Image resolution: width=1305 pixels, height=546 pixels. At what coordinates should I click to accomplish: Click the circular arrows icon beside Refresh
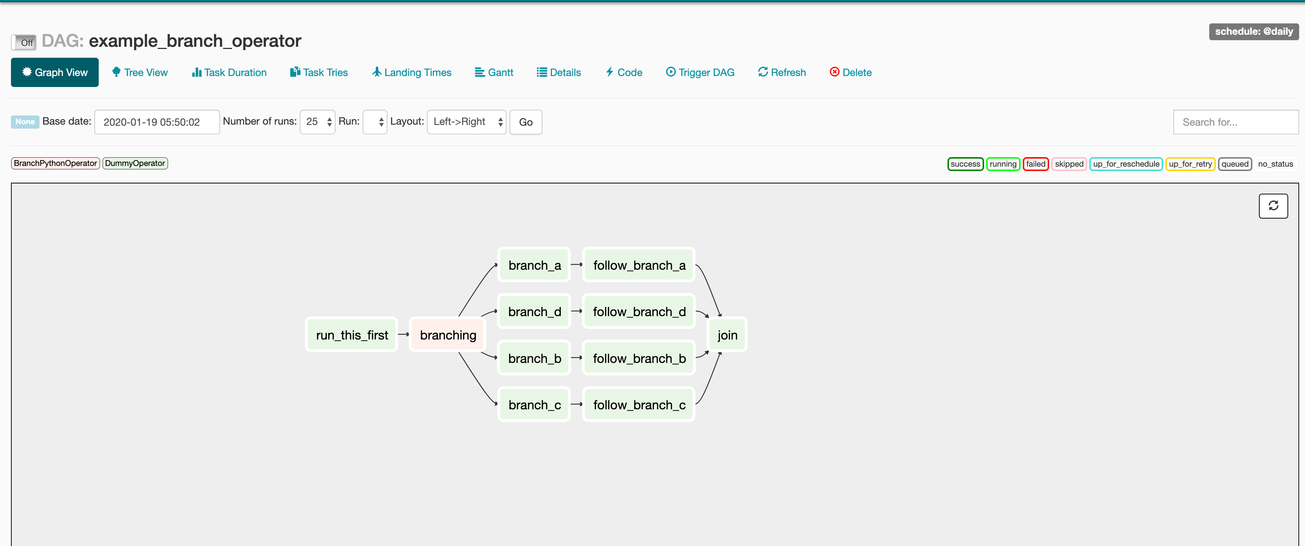763,72
